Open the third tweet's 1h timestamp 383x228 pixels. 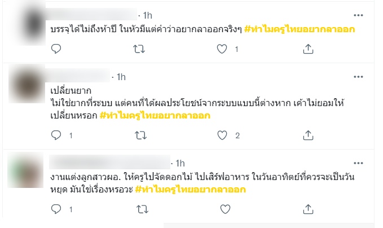181,163
